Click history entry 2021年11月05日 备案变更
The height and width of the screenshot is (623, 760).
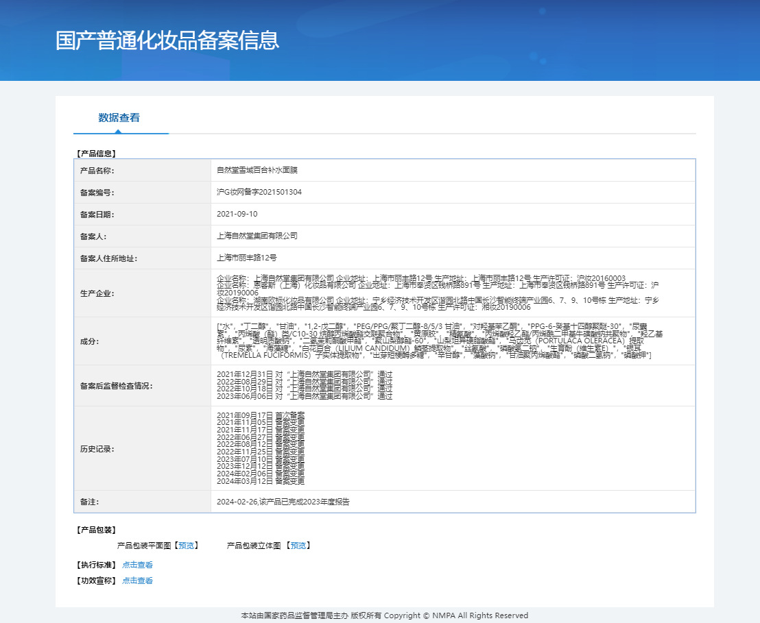(261, 422)
